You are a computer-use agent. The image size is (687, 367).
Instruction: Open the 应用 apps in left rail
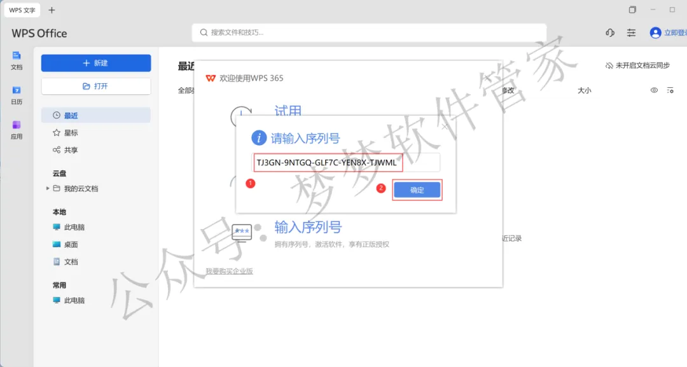[17, 130]
